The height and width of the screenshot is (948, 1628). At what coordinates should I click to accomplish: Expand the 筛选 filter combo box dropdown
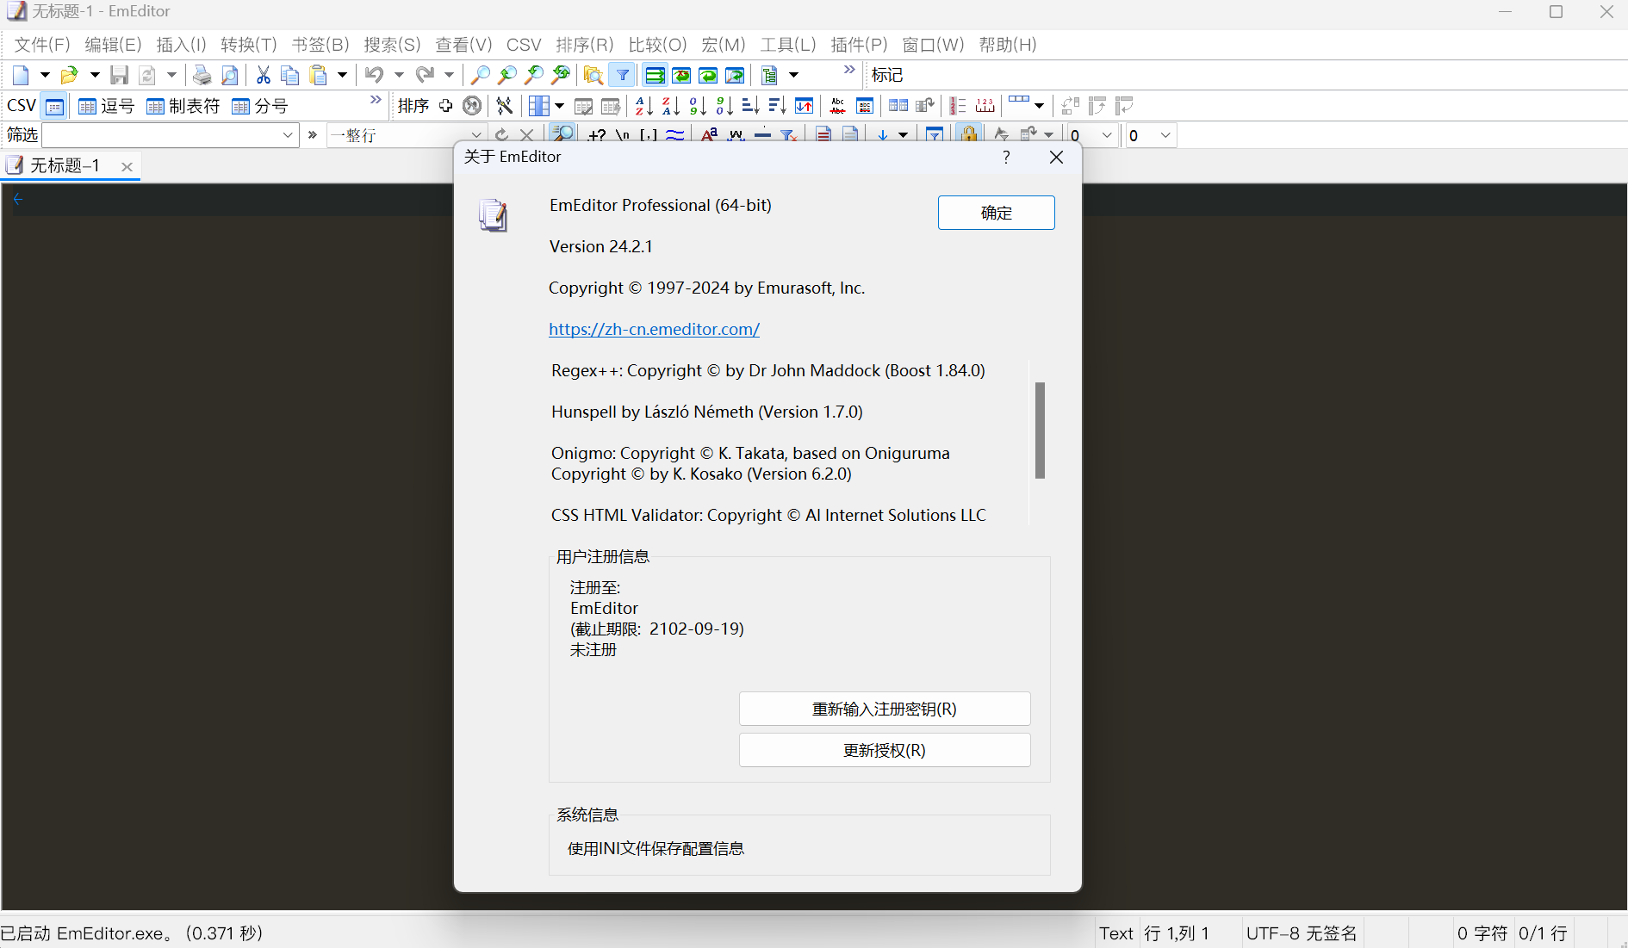coord(288,135)
